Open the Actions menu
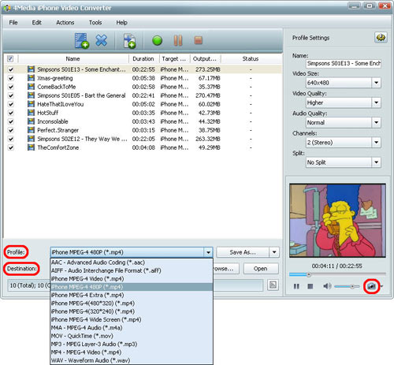This screenshot has width=394, height=365. (x=65, y=23)
